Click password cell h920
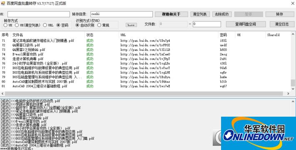The image size is (296, 150). coord(223,50)
